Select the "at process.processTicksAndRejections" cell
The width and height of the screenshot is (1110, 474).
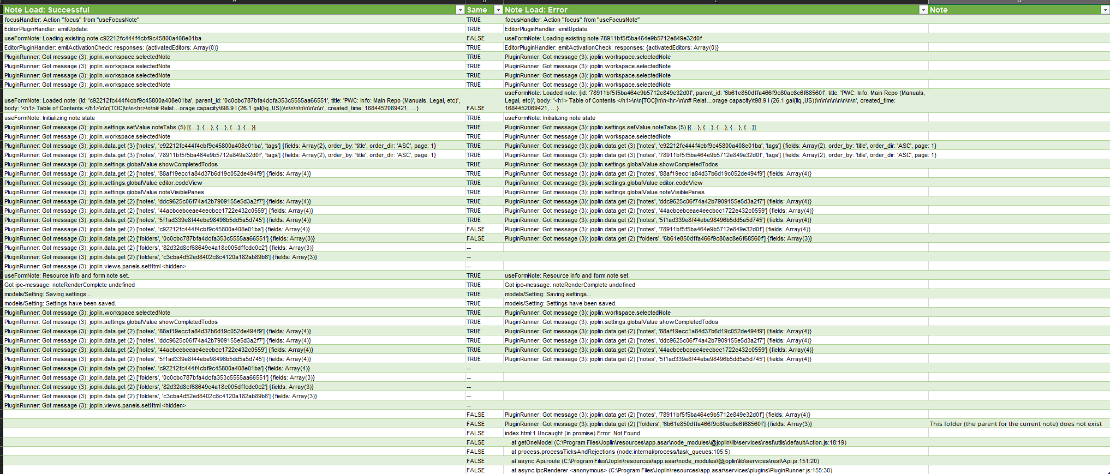coord(715,452)
